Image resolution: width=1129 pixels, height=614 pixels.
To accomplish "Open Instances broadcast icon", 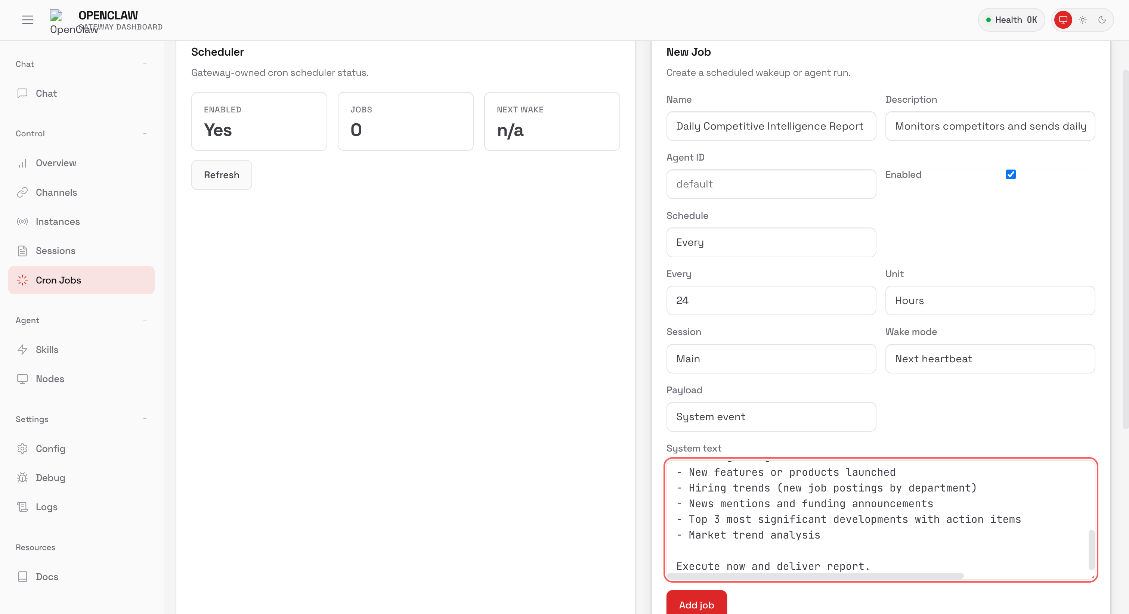I will [22, 222].
